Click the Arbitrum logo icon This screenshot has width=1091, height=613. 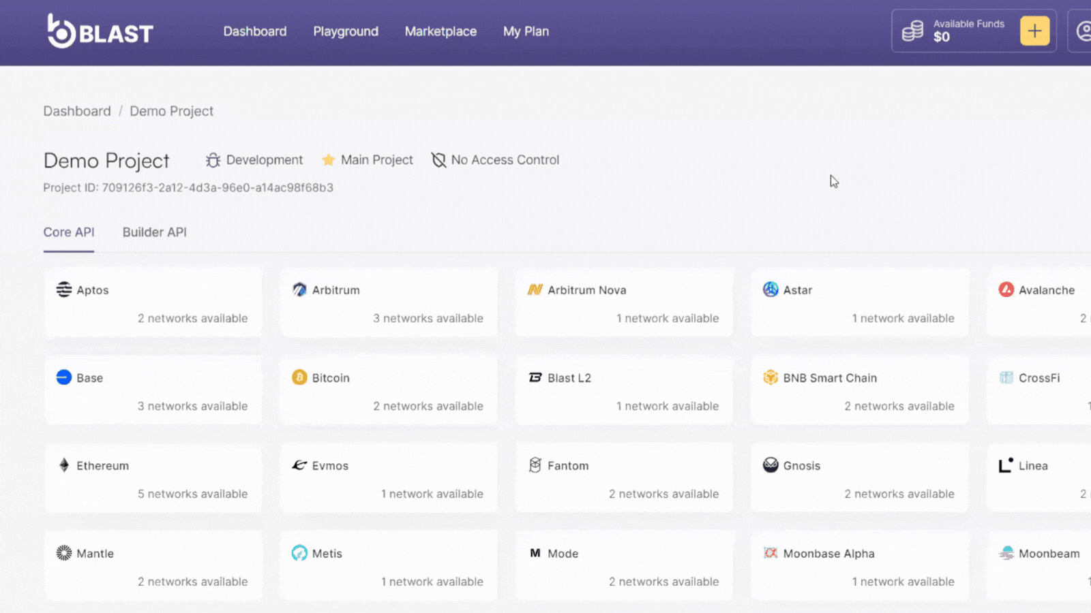(x=299, y=289)
